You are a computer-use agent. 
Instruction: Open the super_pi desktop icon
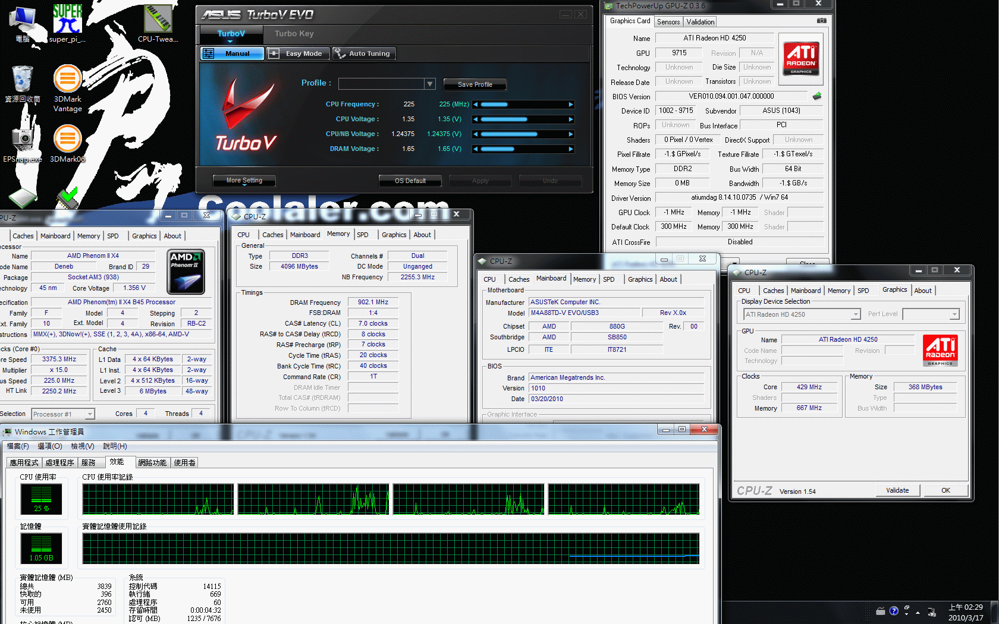[67, 23]
